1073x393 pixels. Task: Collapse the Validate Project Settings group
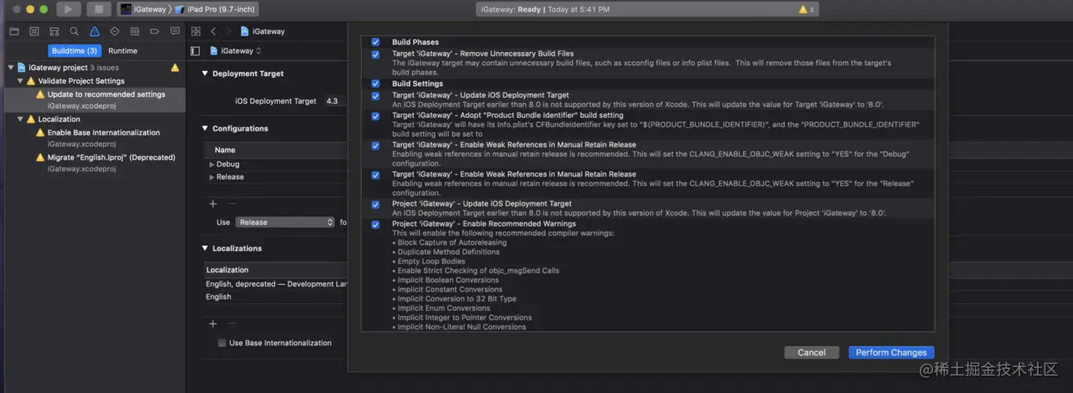tap(19, 81)
